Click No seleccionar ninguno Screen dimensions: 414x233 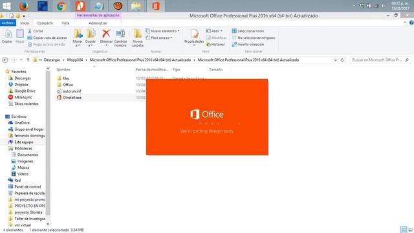click(254, 38)
